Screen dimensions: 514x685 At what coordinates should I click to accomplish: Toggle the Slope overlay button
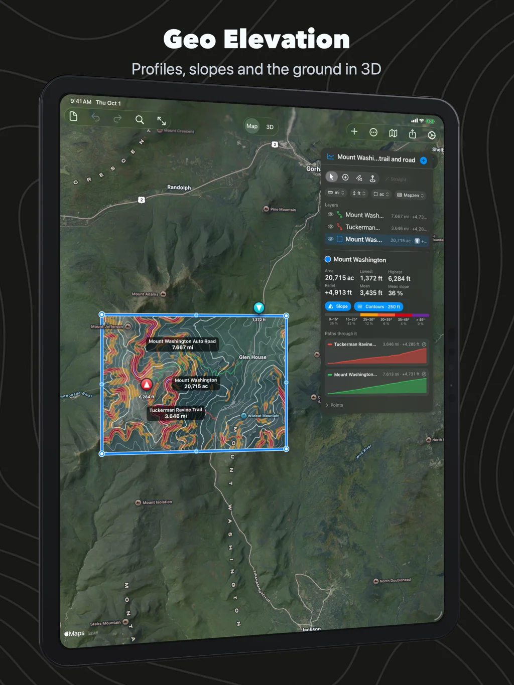pos(338,306)
